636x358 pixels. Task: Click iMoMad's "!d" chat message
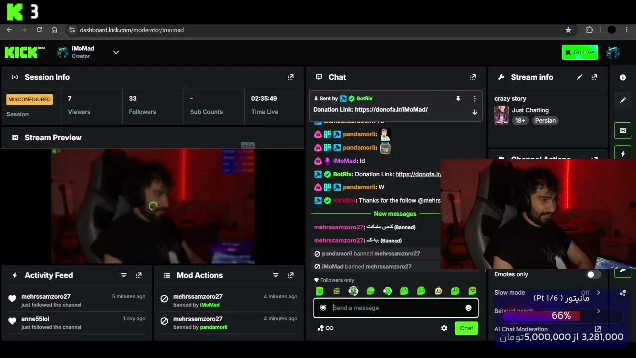click(339, 161)
